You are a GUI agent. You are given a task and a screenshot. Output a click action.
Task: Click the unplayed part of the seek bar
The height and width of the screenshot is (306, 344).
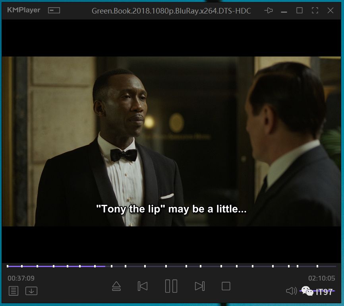pyautogui.click(x=218, y=266)
